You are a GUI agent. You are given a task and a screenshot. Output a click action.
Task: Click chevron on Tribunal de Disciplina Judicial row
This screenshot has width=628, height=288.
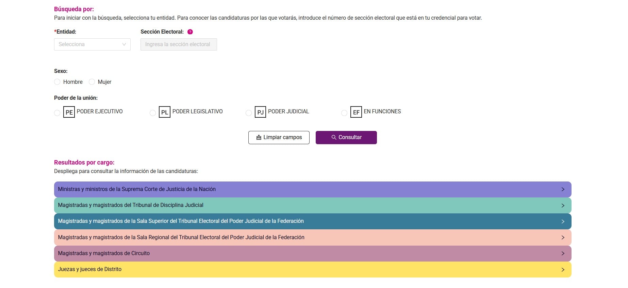click(x=563, y=206)
